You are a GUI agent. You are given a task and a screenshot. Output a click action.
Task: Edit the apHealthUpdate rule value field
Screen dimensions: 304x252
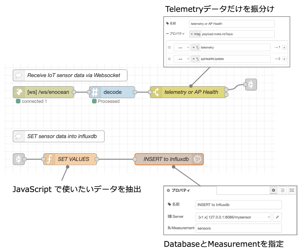coord(235,59)
